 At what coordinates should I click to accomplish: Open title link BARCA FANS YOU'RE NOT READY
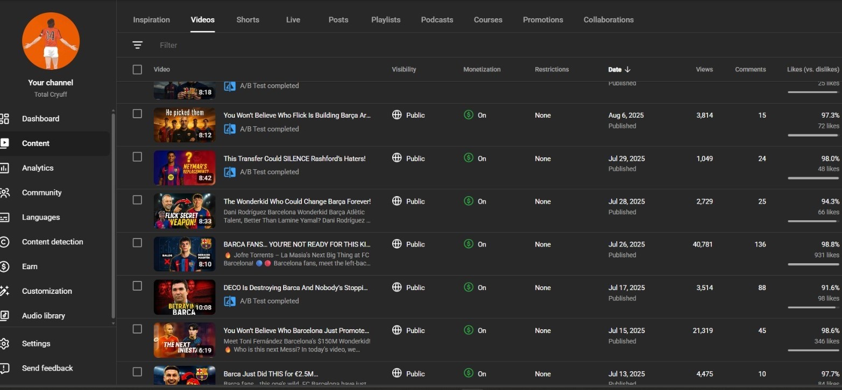(297, 244)
